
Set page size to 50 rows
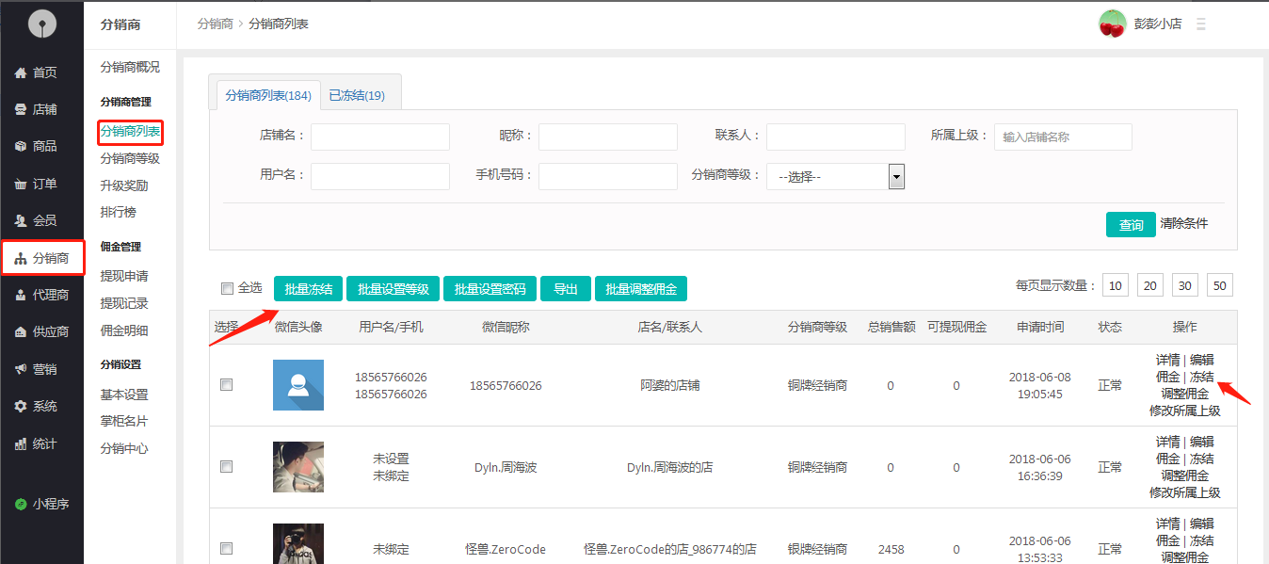pyautogui.click(x=1219, y=285)
